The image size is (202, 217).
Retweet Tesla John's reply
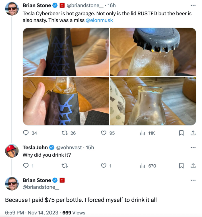(65, 166)
